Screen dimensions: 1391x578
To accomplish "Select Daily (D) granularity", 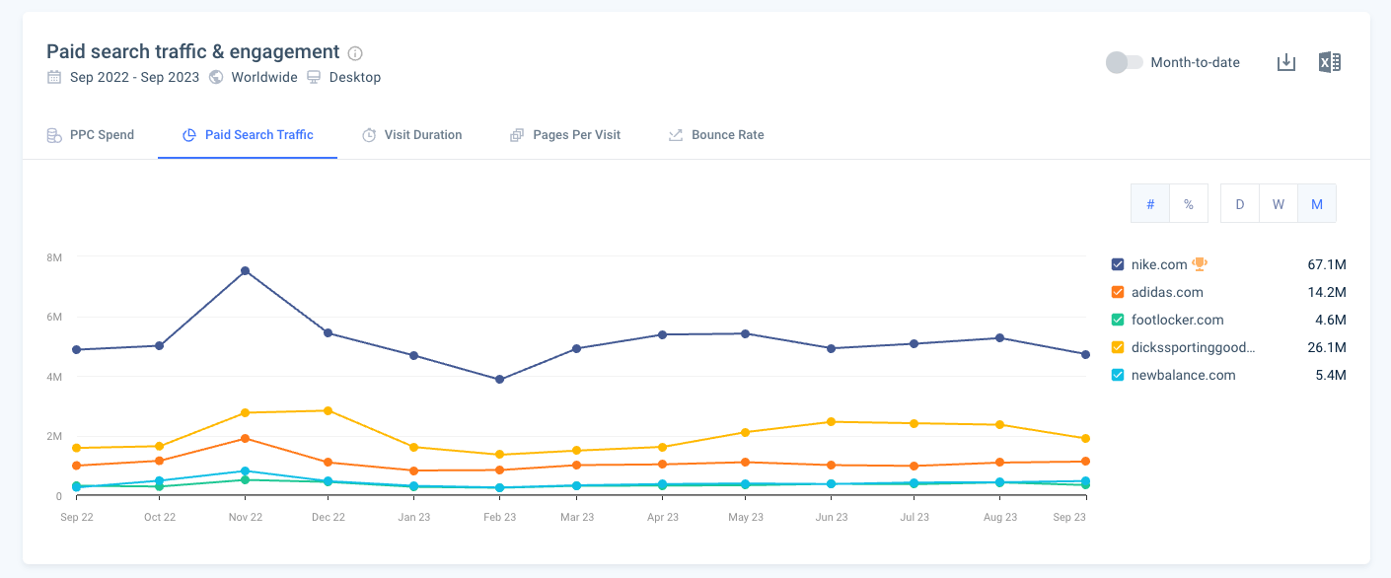I will 1239,202.
